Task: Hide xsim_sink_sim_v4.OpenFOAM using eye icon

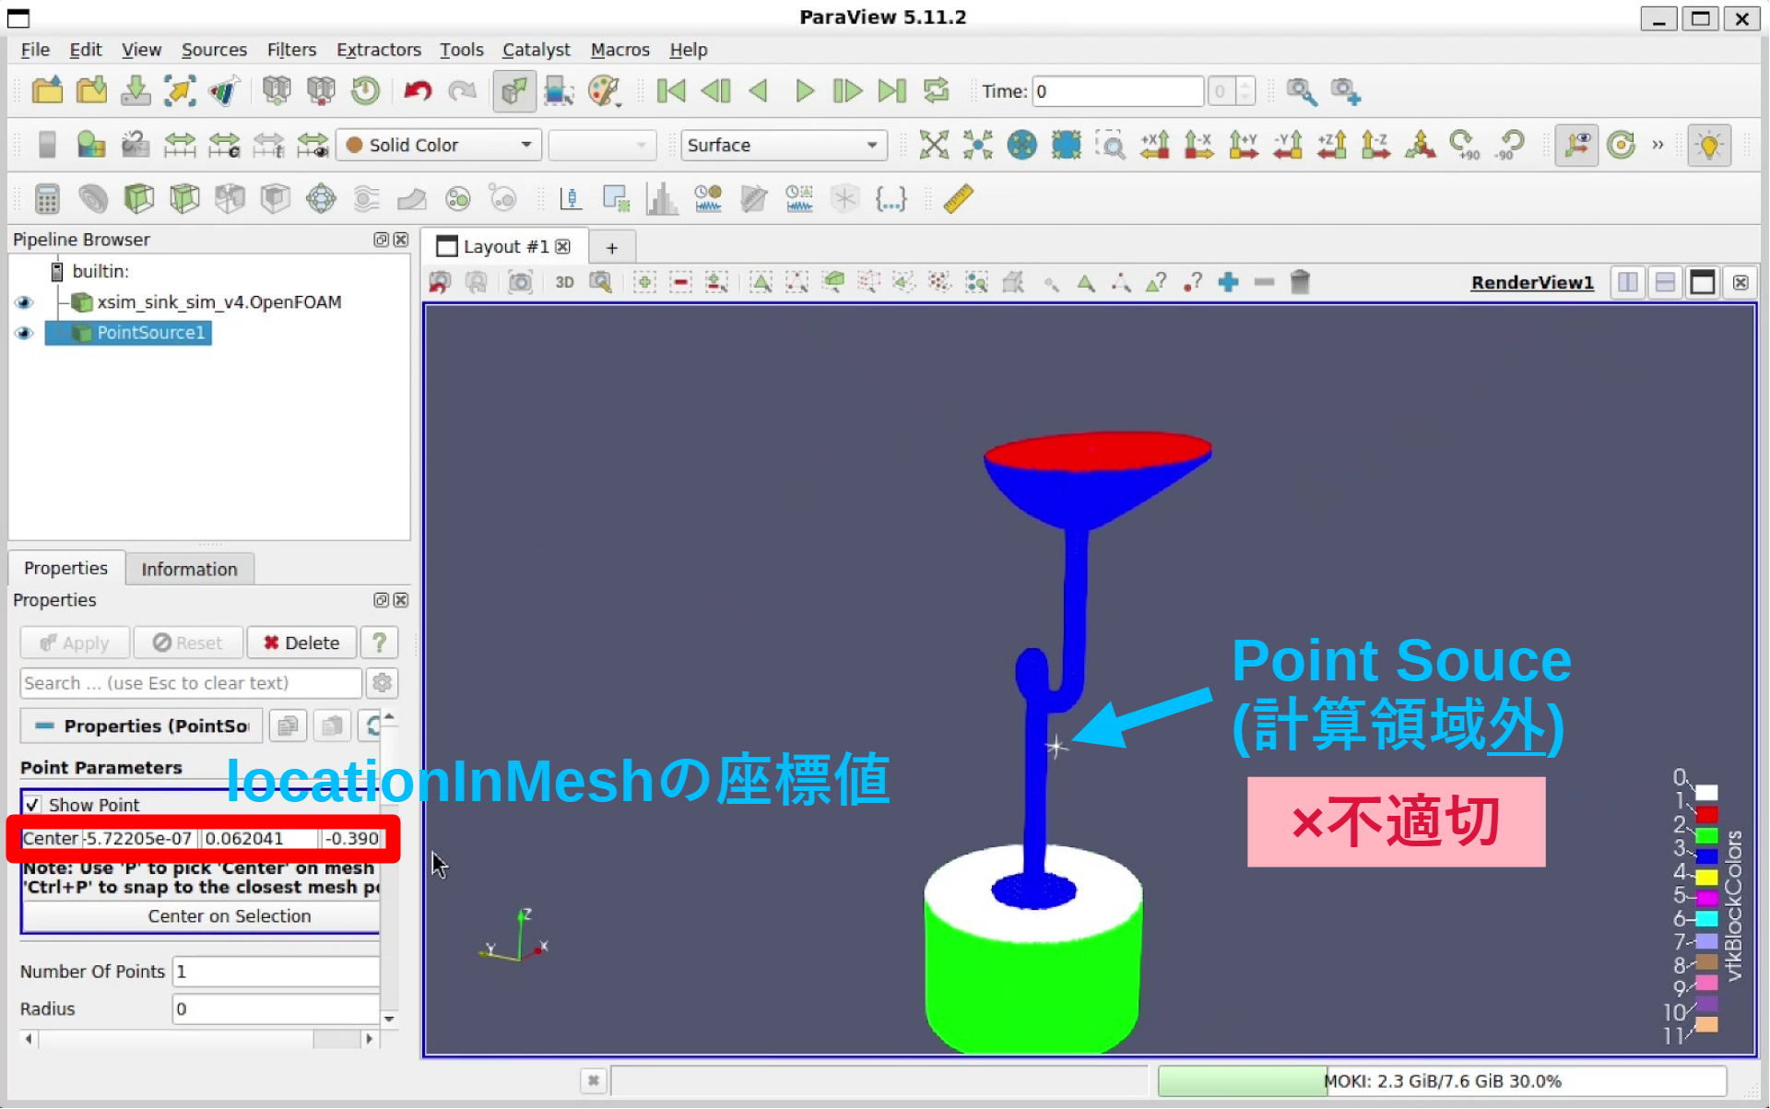Action: tap(24, 302)
